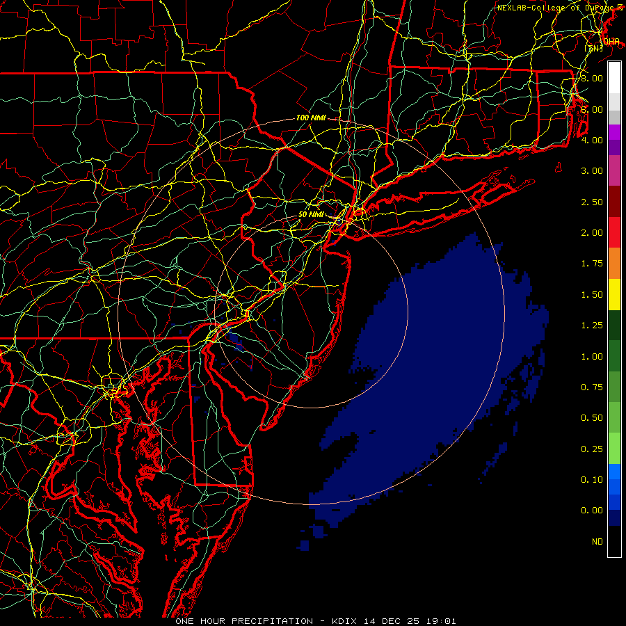Click the 8.00 legend value
The height and width of the screenshot is (626, 626).
click(x=591, y=78)
